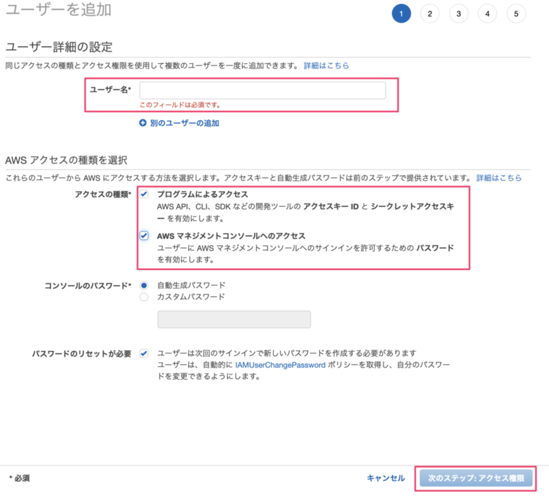
Task: Click 次のステップ: アクセス権限 button
Action: tap(476, 478)
